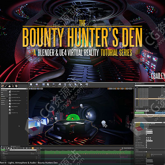Click the Lit view mode button
Screen dimensions: 165x165
(38, 89)
